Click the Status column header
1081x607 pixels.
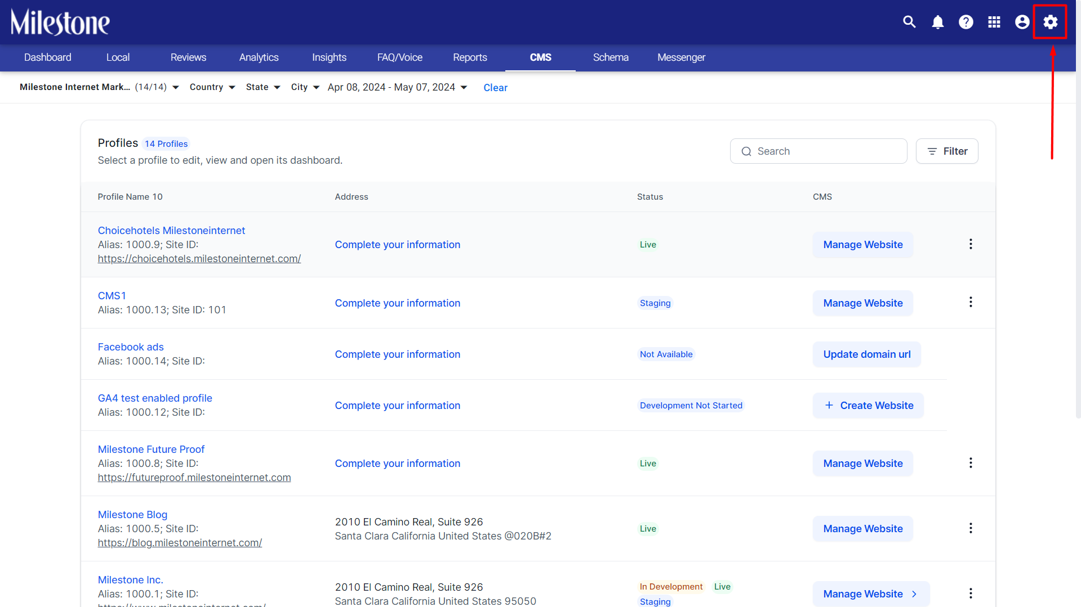(650, 197)
